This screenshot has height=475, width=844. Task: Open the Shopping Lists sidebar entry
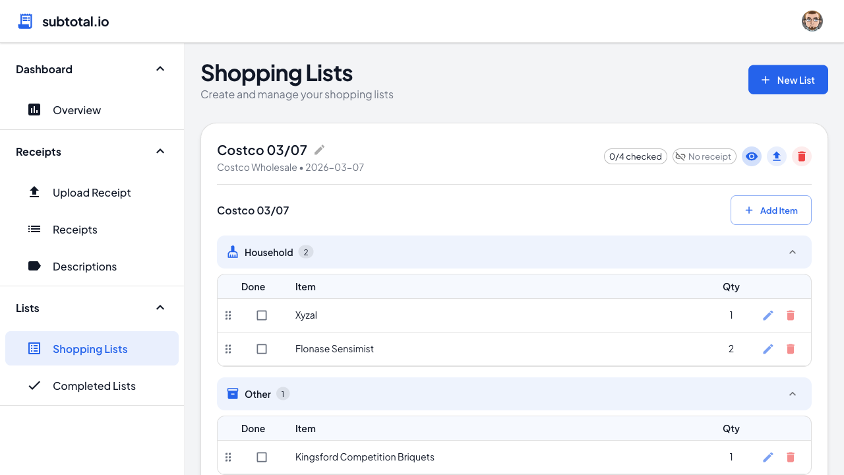pos(90,348)
